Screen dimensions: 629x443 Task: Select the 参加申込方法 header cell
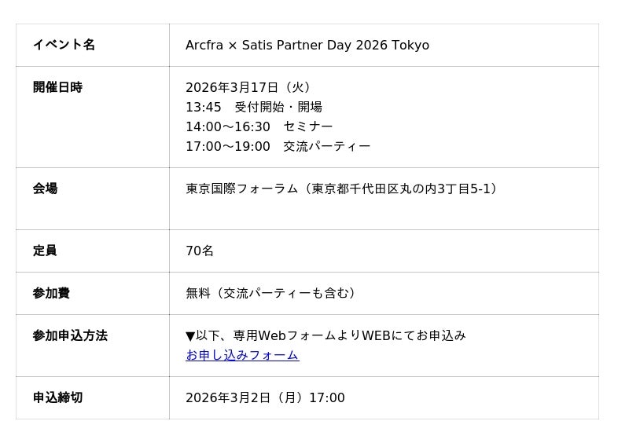70,335
